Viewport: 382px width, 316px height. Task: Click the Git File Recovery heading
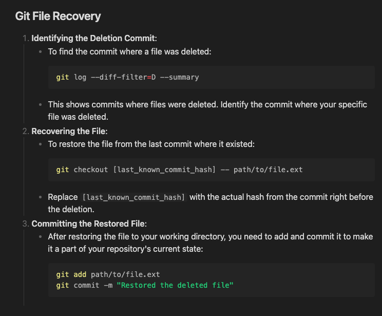click(58, 16)
